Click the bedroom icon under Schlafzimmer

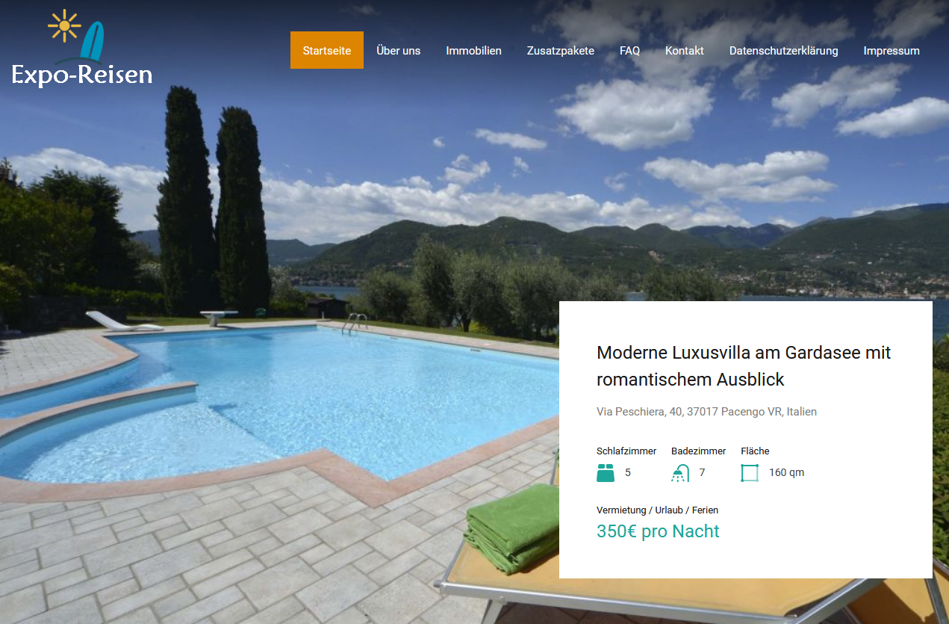click(x=606, y=473)
